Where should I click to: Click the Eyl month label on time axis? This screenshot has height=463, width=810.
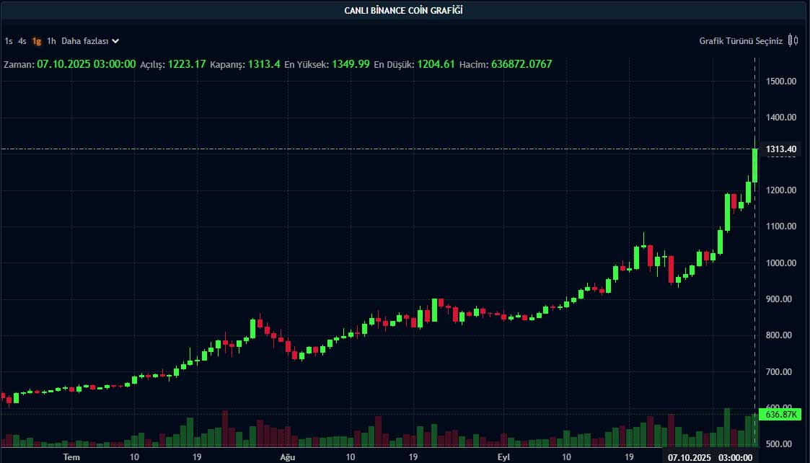tap(503, 457)
